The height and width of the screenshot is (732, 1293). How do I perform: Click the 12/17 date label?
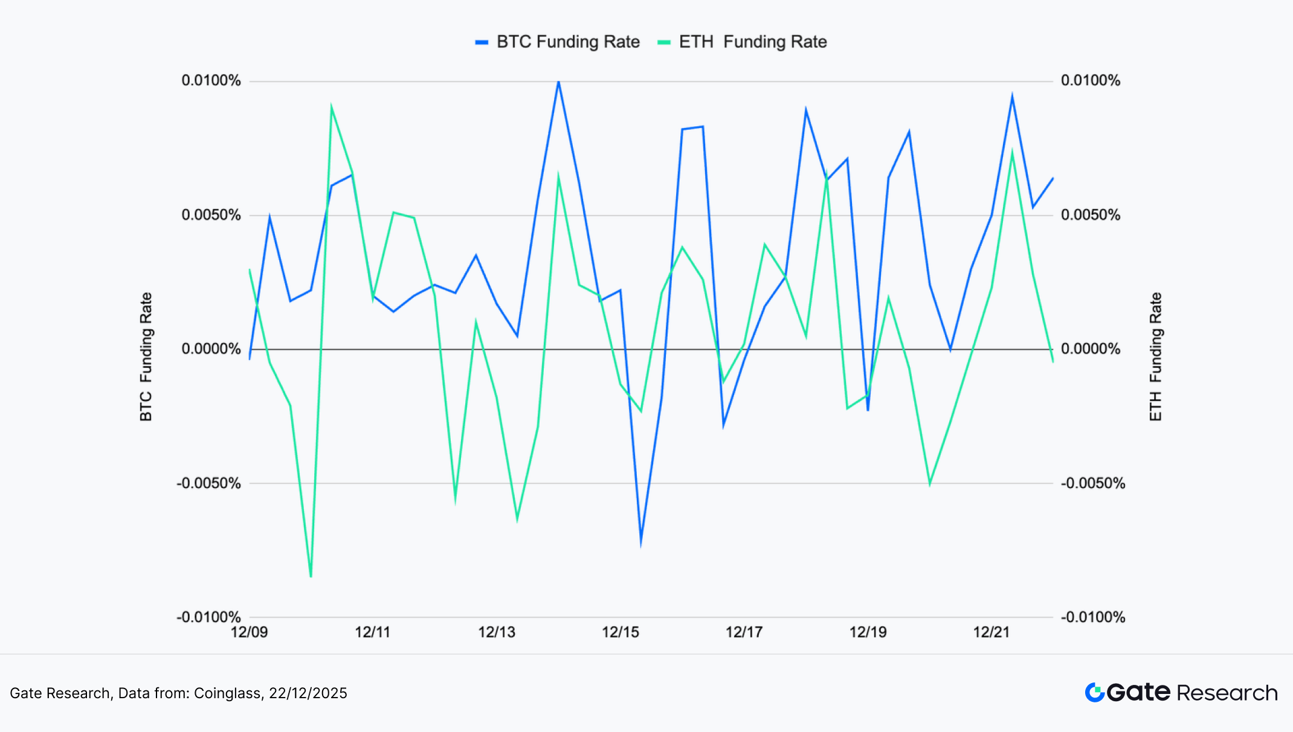[x=744, y=632]
